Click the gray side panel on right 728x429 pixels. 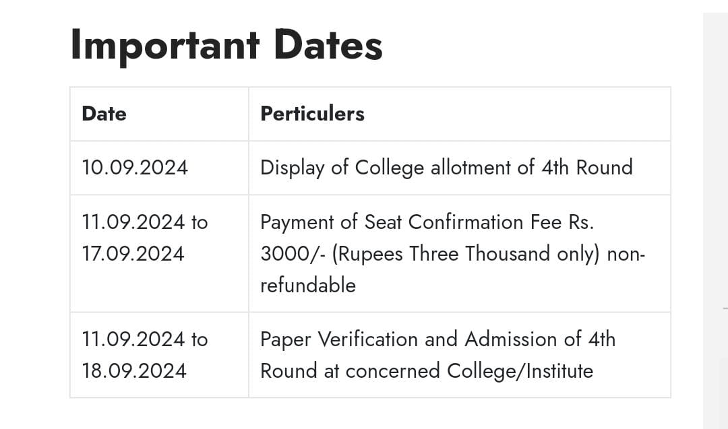715,221
